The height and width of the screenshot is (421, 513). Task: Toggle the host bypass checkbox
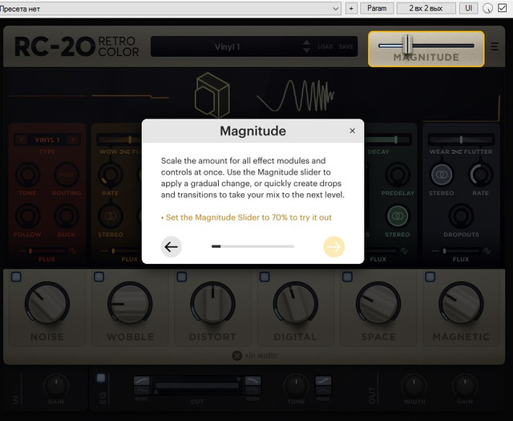pyautogui.click(x=503, y=8)
